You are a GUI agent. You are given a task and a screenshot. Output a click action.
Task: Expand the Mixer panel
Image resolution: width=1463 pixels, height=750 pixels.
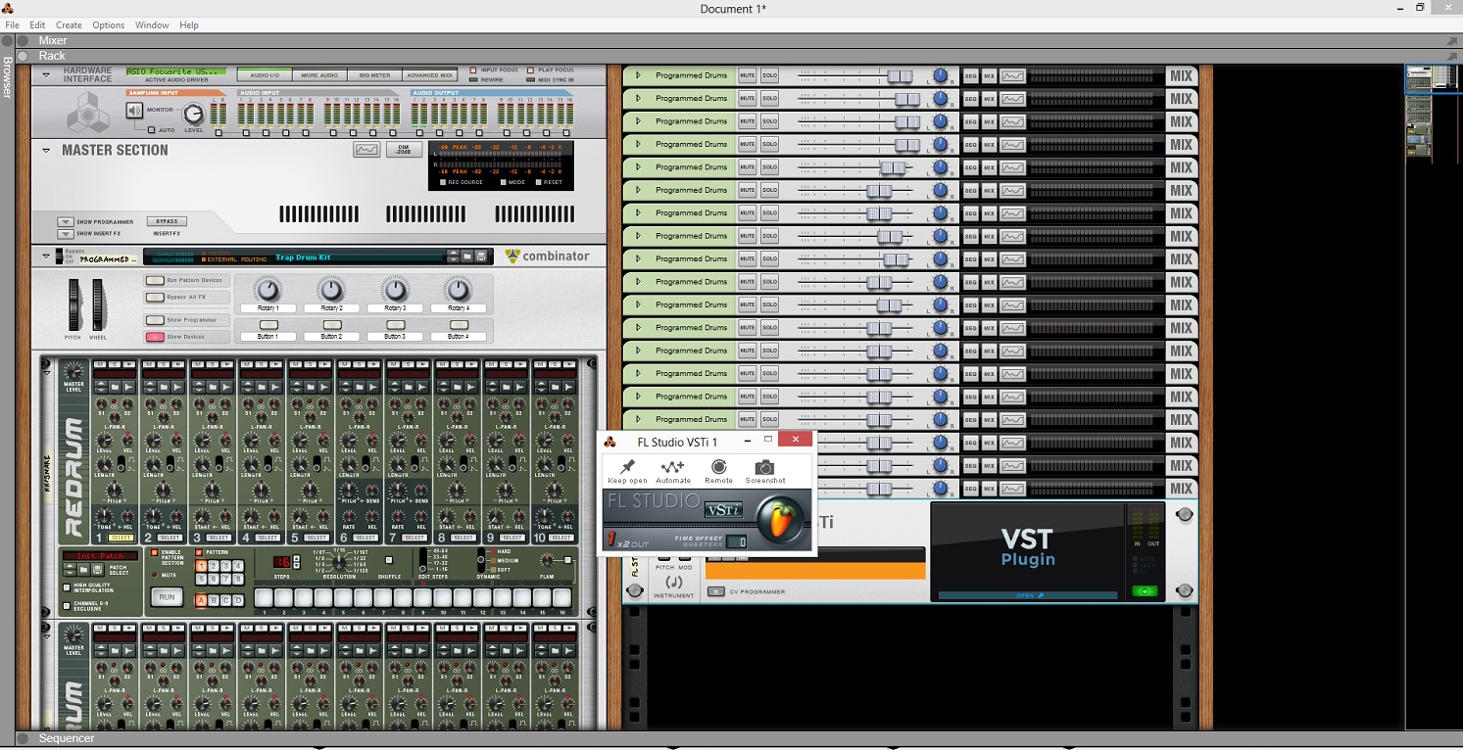click(23, 41)
